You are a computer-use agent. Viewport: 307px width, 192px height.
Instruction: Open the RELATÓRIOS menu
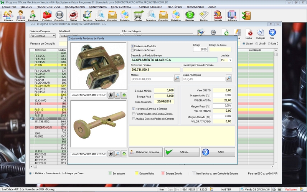point(175,7)
